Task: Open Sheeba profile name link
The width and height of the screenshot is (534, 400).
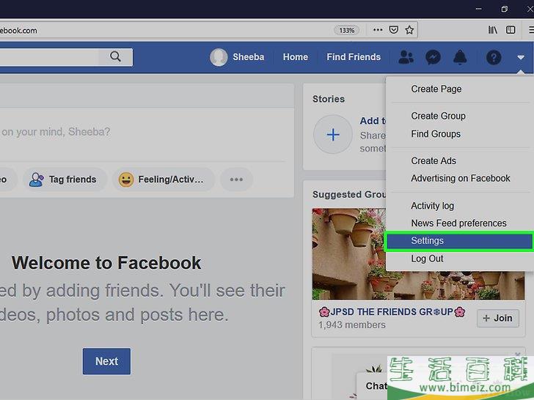Action: [248, 57]
